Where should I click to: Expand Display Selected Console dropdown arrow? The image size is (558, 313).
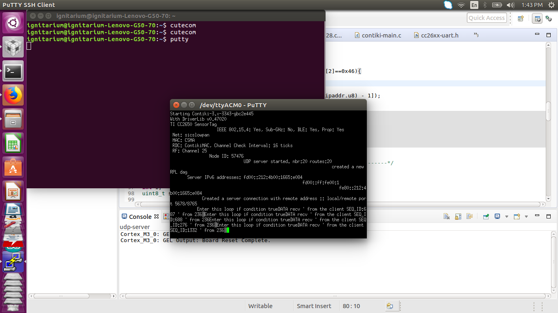[507, 217]
